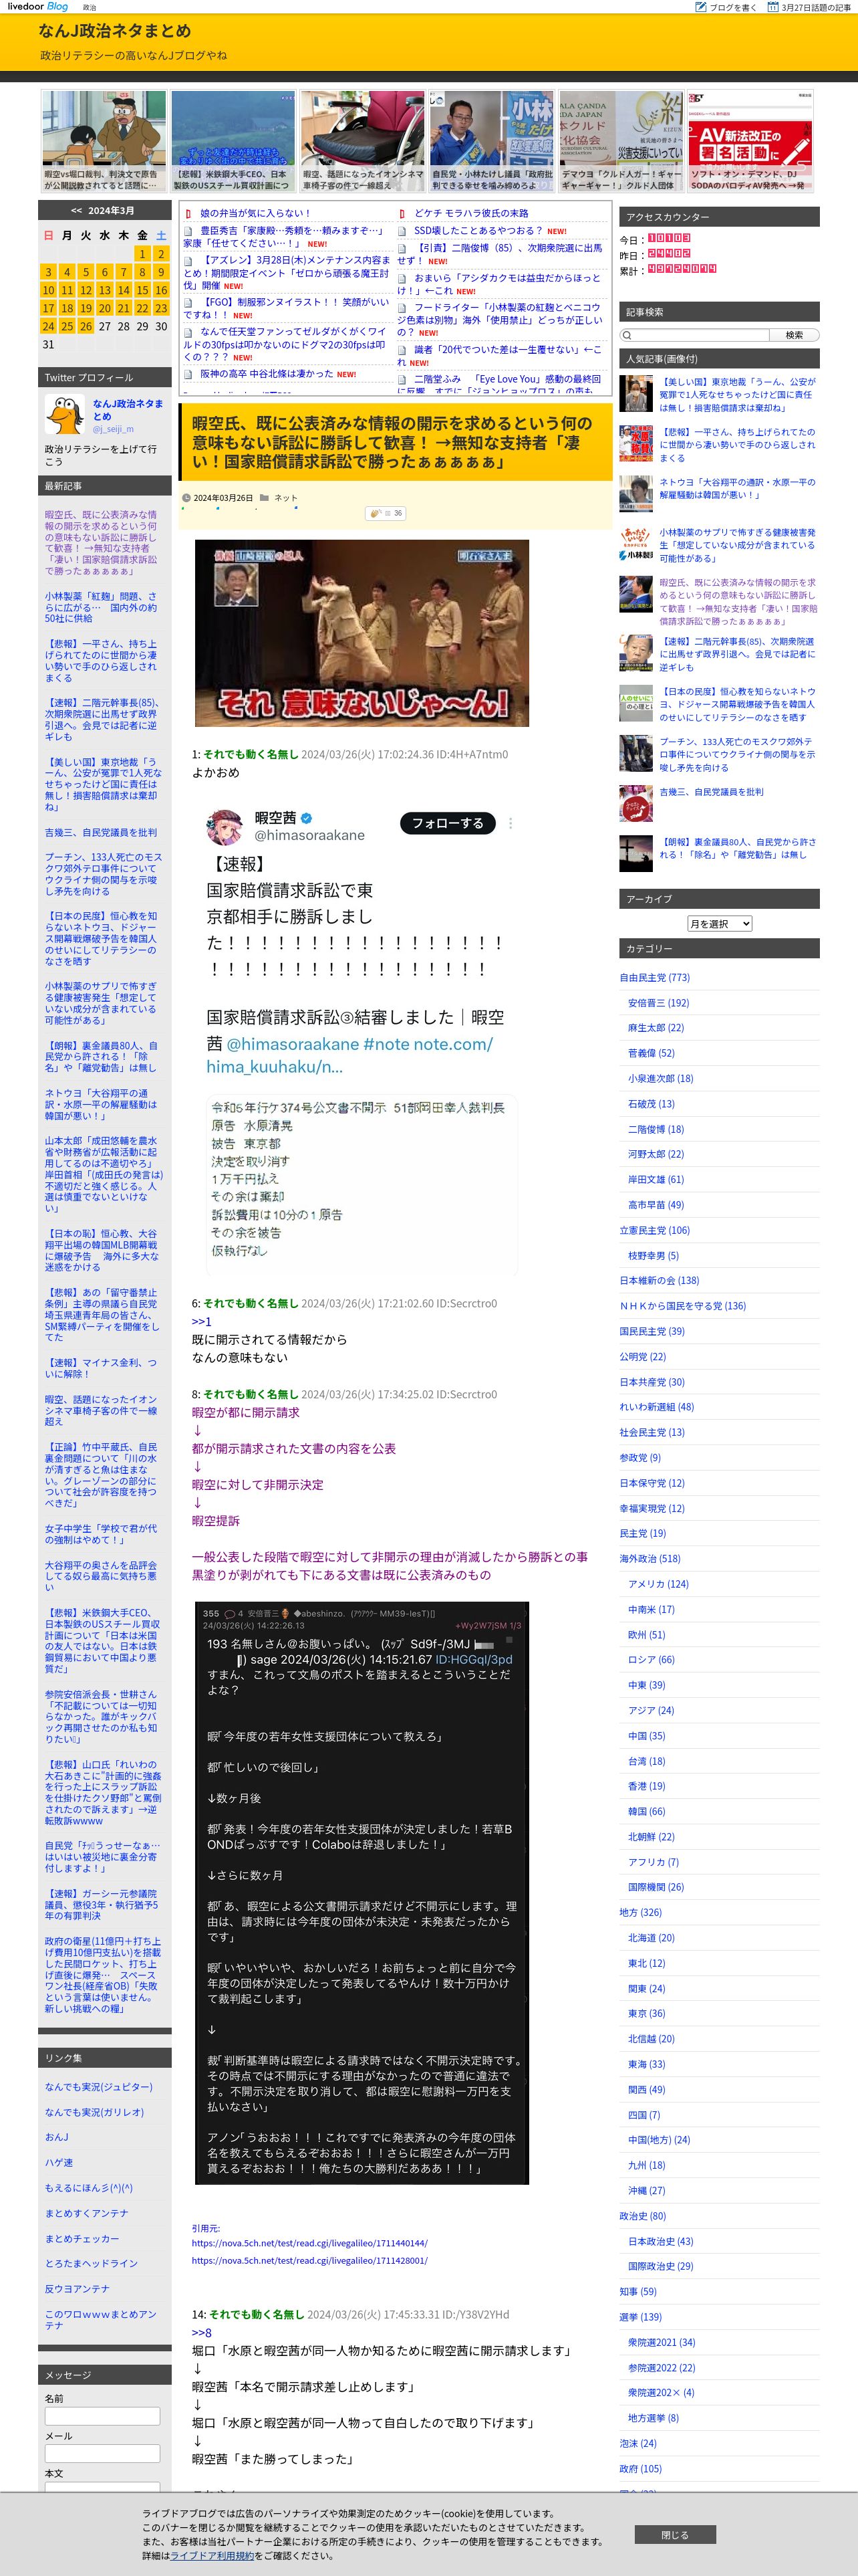Open the AV新法改正 署名活動 thumbnail

(750, 141)
